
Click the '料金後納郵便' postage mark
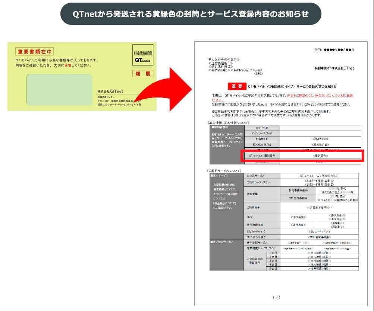click(143, 53)
